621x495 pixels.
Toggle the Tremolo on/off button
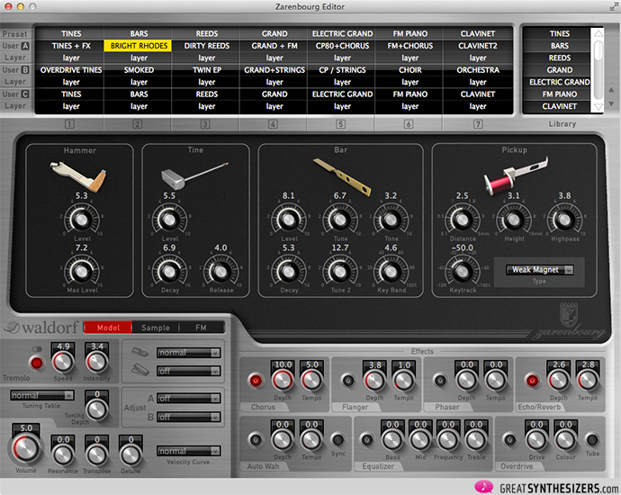pos(38,363)
